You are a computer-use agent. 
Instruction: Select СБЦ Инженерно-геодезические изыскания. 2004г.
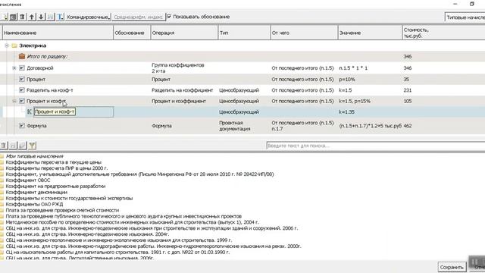pyautogui.click(x=88, y=234)
